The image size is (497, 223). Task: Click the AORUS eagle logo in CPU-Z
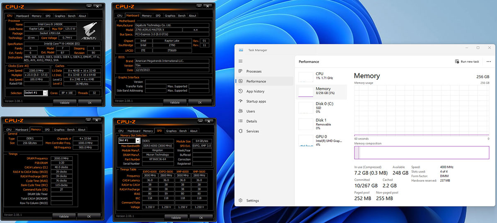(90, 30)
